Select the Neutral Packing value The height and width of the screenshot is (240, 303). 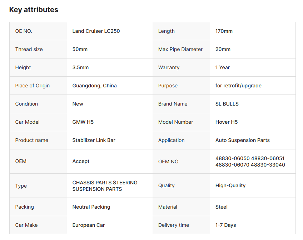(91, 207)
